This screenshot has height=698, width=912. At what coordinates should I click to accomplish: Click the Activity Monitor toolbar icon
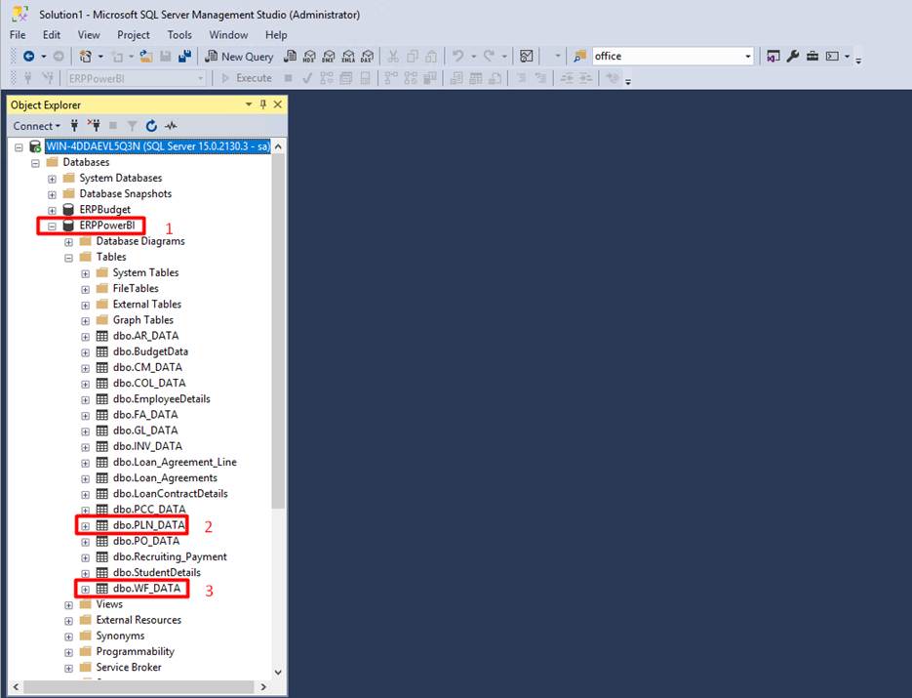pos(527,56)
